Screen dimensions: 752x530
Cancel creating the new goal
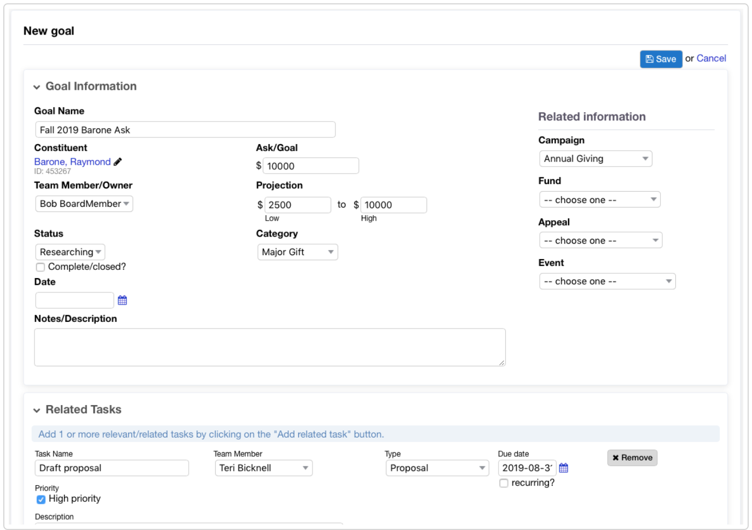point(711,59)
